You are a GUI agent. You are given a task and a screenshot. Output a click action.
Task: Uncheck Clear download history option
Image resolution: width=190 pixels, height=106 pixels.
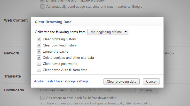tap(39, 45)
